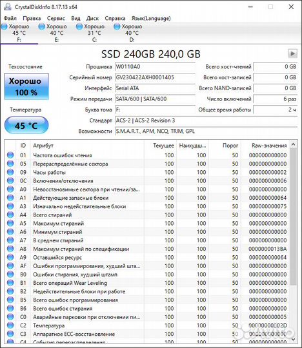Select the Всего операций Wear Leveling text
Image resolution: width=302 pixels, height=348 pixels.
tap(70, 283)
